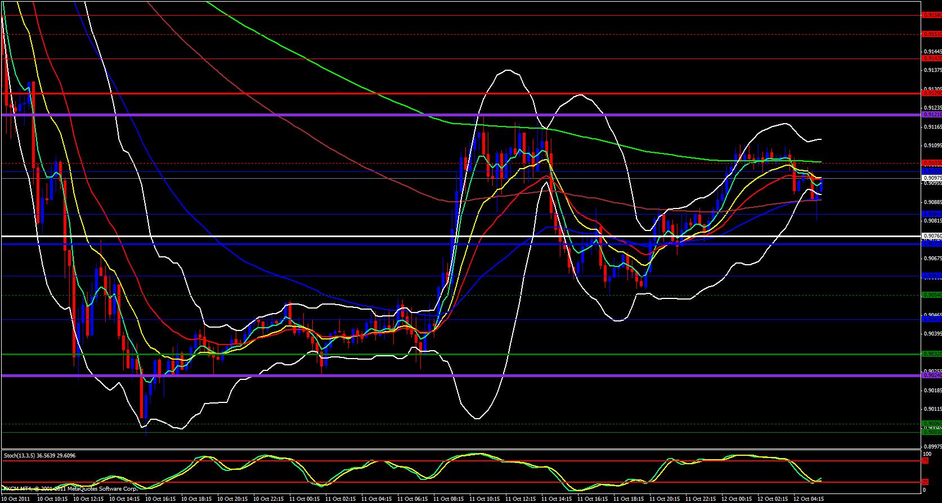Click the 0.91580 red price label
Screen dimensions: 942x503
[931, 15]
